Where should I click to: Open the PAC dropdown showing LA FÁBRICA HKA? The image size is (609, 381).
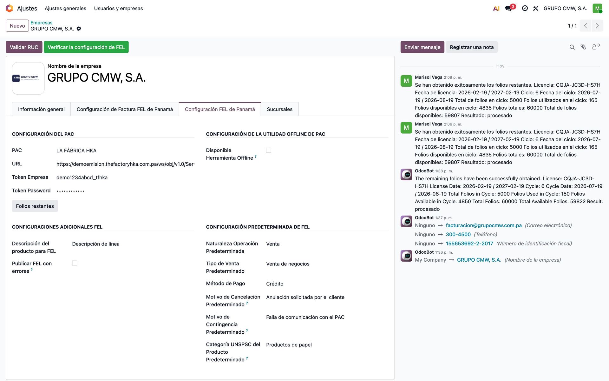[125, 150]
